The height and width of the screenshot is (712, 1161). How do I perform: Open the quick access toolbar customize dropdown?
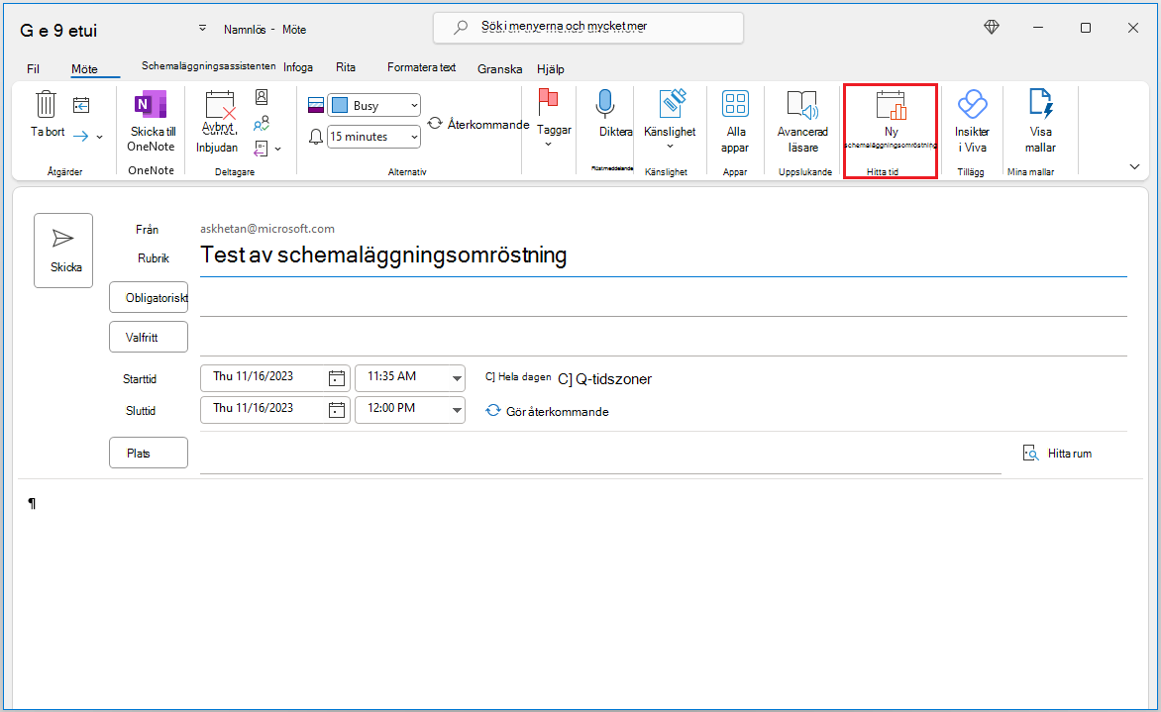tap(202, 29)
